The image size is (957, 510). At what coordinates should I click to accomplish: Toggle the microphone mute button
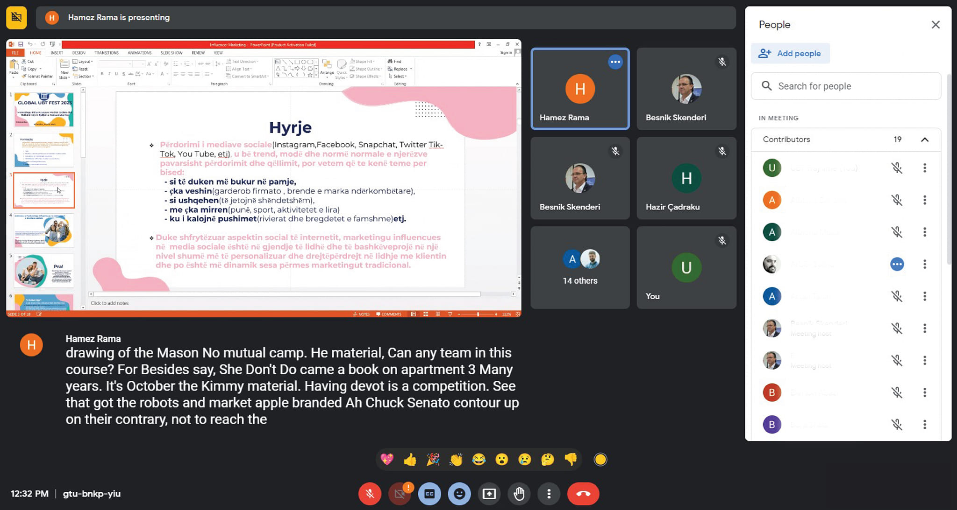pyautogui.click(x=370, y=494)
